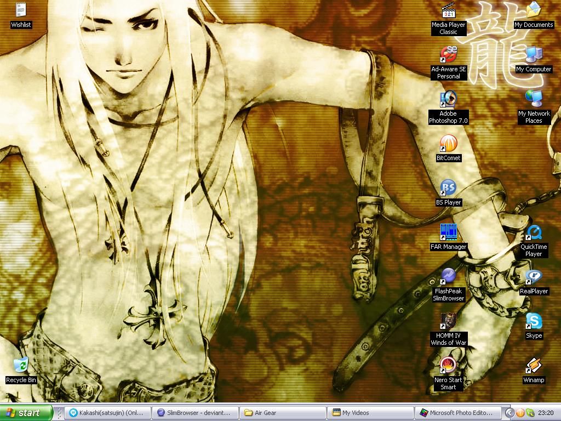
Task: Click the Skype desktop shortcut
Action: [x=534, y=326]
